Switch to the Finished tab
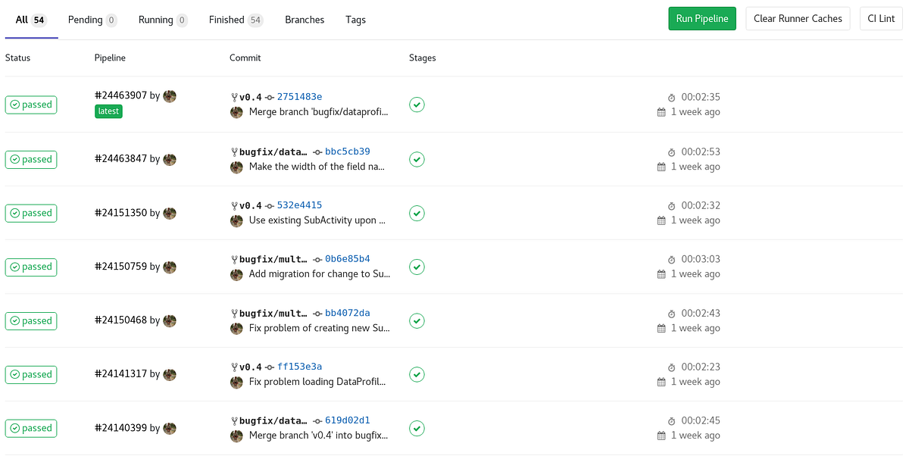The width and height of the screenshot is (909, 456). tap(227, 20)
